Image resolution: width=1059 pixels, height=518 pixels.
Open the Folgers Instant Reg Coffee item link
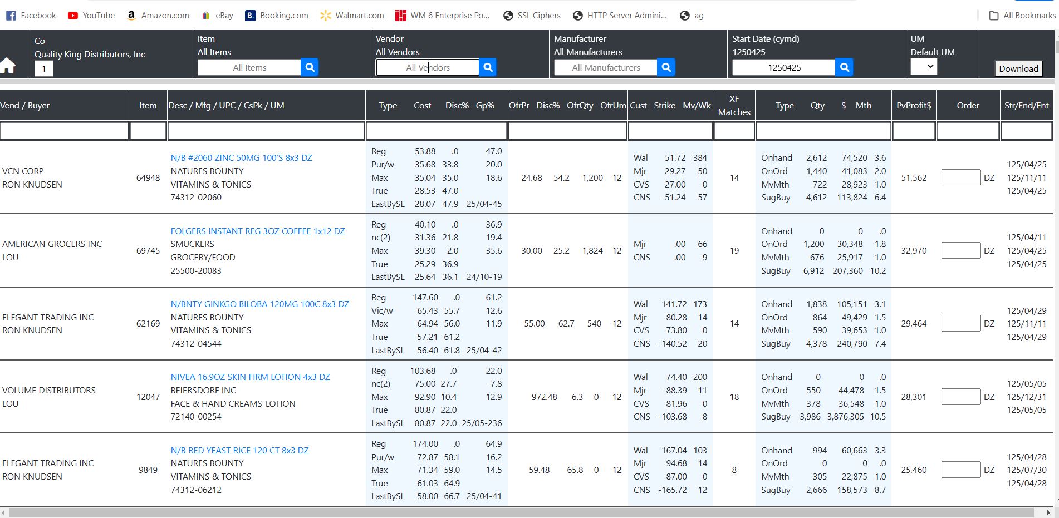point(257,231)
